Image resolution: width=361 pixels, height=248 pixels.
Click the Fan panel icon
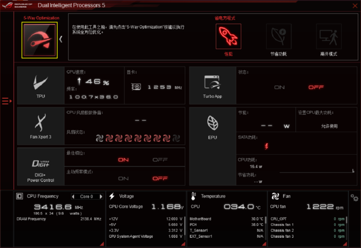275,196
